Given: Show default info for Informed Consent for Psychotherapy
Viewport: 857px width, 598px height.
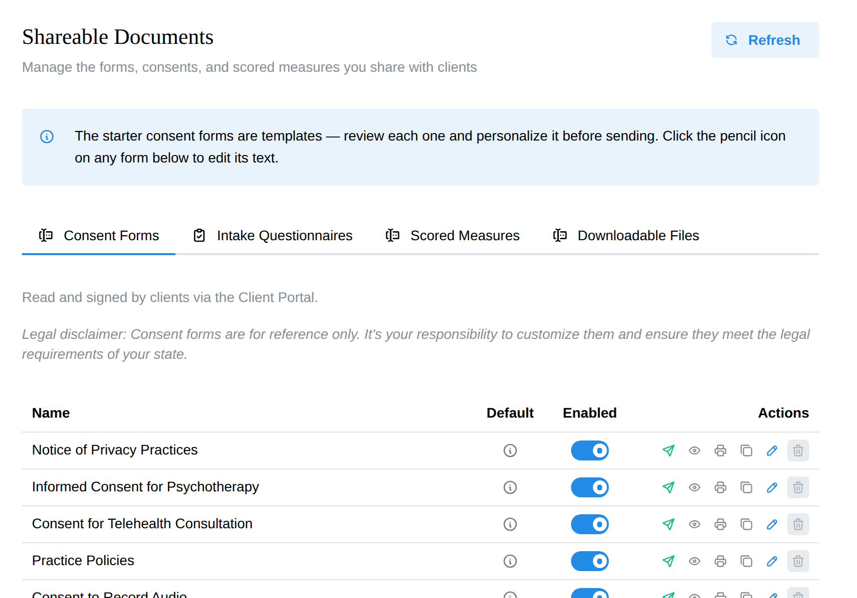Looking at the screenshot, I should (x=510, y=487).
